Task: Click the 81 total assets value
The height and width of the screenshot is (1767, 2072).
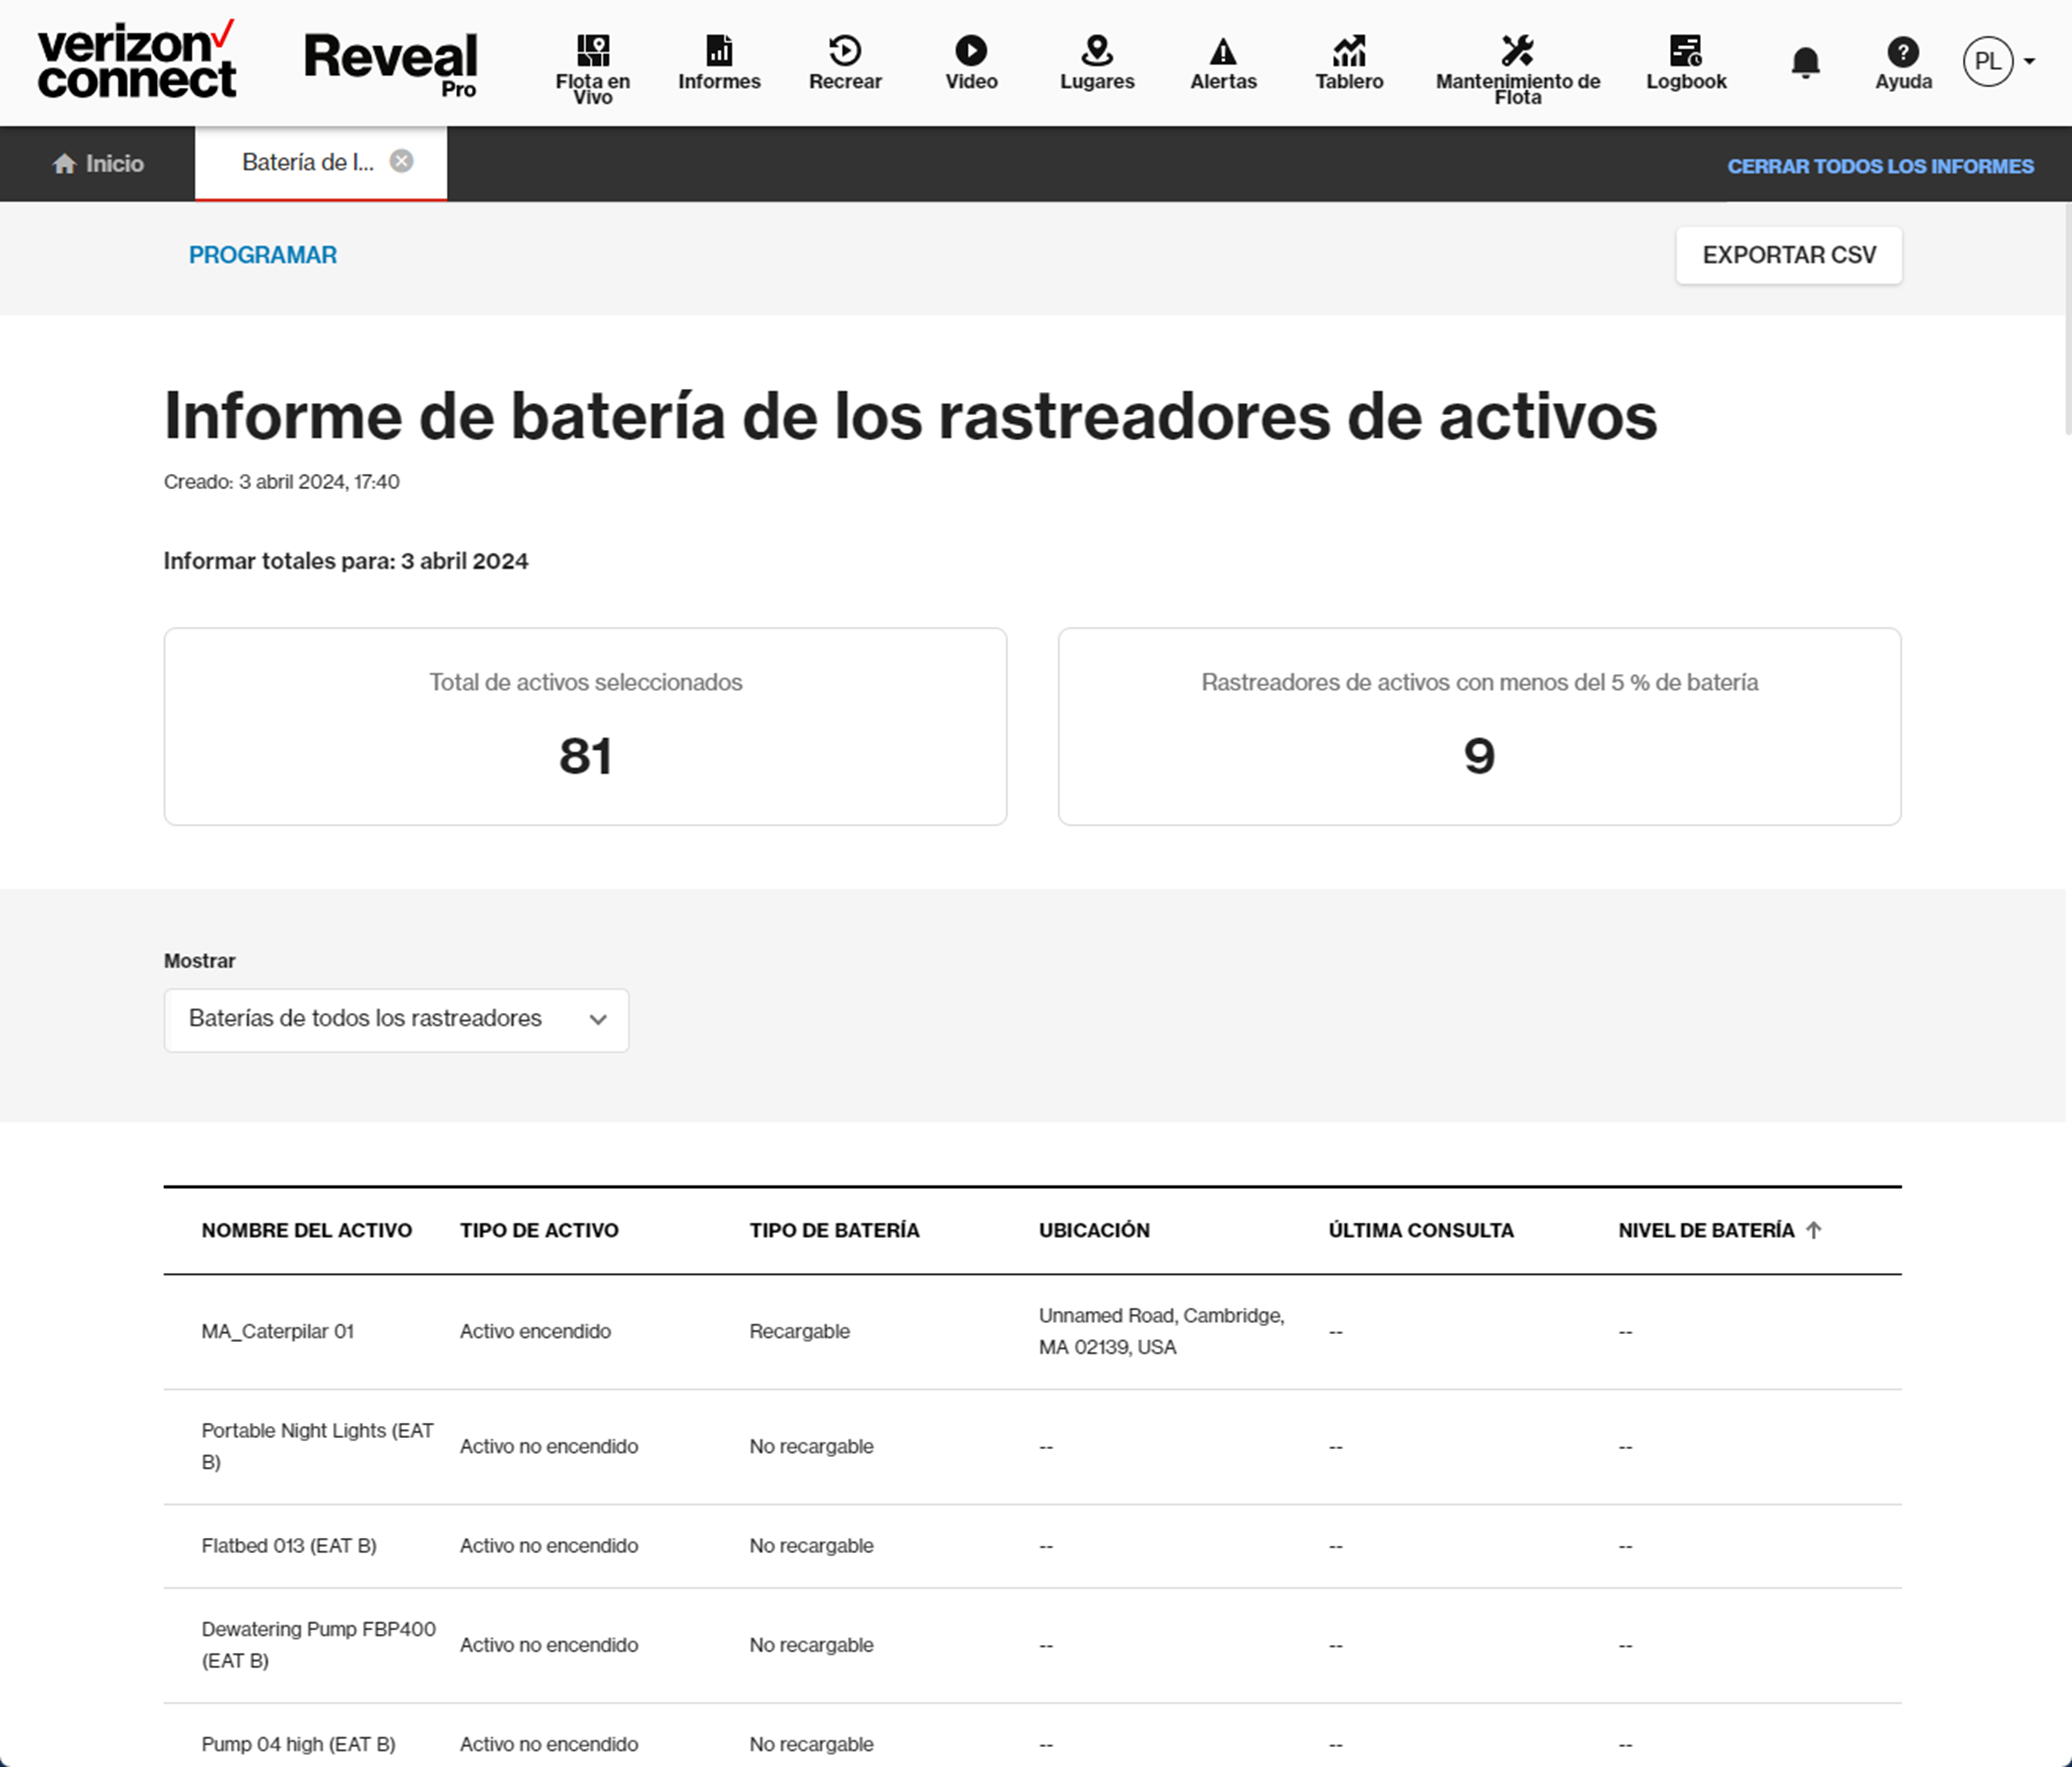Action: (585, 756)
